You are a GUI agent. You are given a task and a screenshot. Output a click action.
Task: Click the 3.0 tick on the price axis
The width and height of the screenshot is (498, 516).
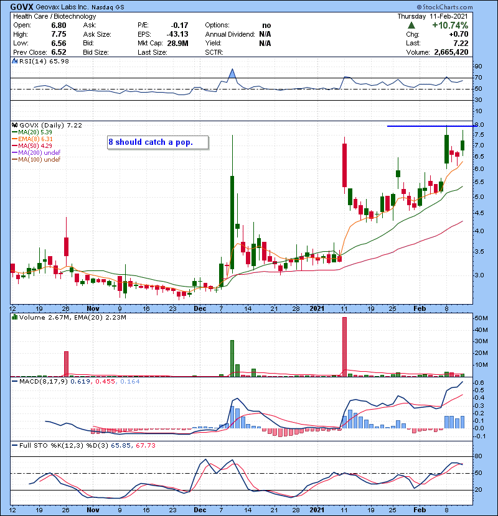coord(479,275)
